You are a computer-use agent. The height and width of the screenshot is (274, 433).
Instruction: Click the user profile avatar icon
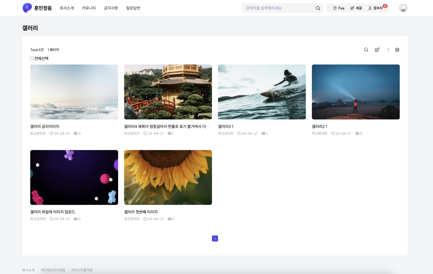pyautogui.click(x=403, y=8)
